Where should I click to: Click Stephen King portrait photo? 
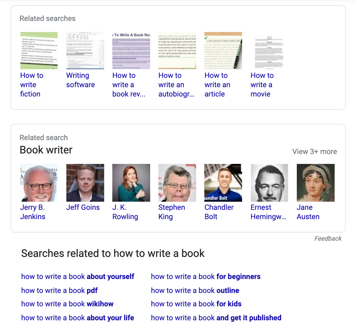177,183
